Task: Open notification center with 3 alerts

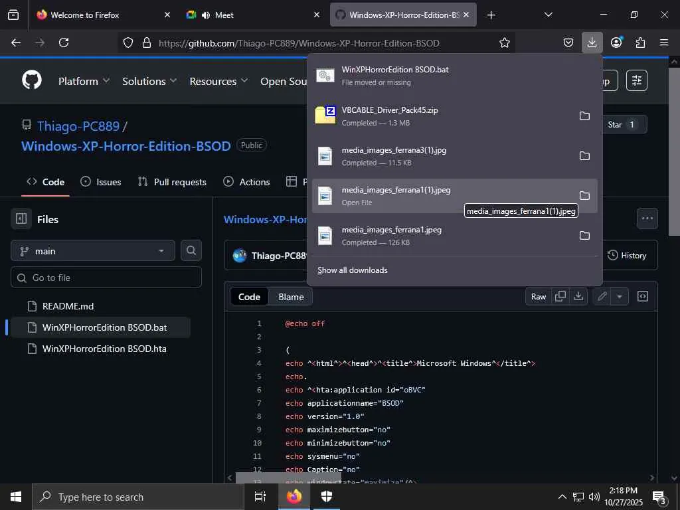Action: pos(659,497)
